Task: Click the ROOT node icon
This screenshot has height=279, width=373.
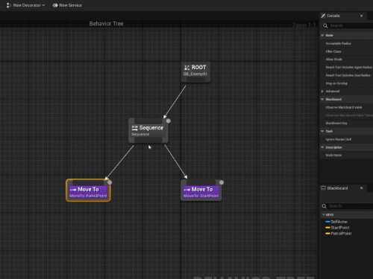Action: pos(187,68)
